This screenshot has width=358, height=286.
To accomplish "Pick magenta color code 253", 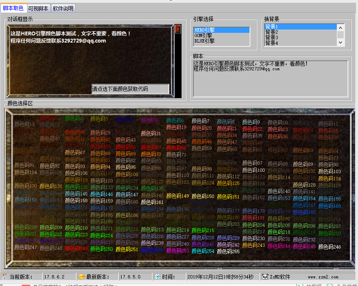I will (x=178, y=251).
